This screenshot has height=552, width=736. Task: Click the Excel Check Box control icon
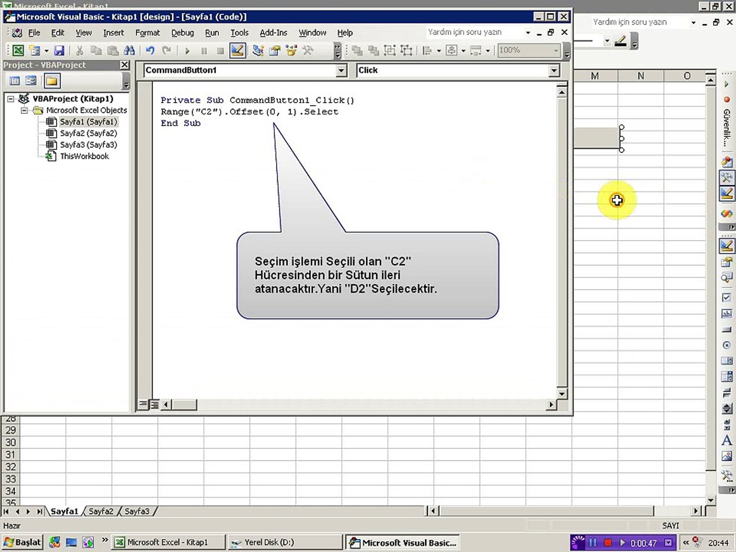726,297
